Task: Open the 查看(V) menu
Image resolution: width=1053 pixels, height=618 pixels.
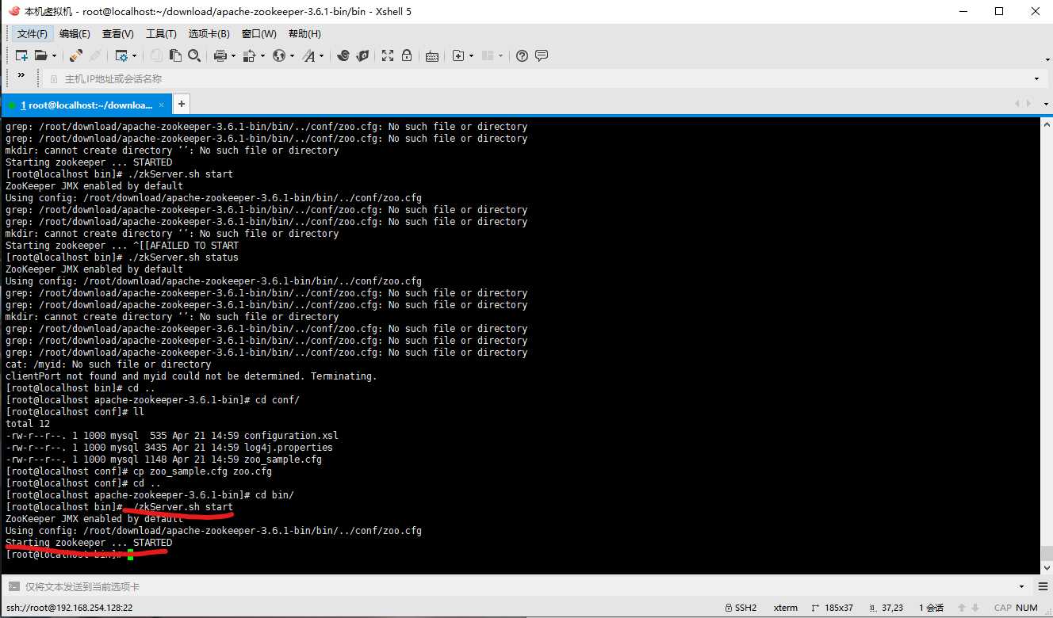Action: (118, 34)
